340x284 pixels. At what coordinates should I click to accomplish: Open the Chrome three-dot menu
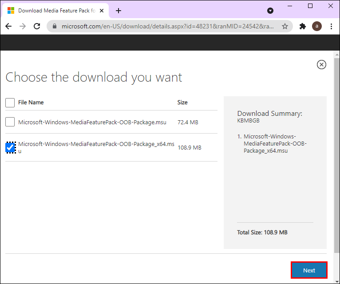coord(331,26)
